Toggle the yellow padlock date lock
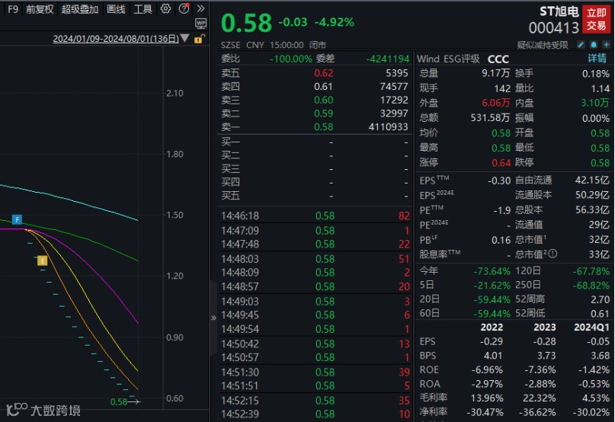 [199, 39]
